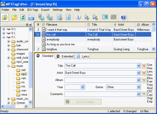Click the file icon of 'tonghua' row
Screen dimensions: 157x114
click(44, 49)
